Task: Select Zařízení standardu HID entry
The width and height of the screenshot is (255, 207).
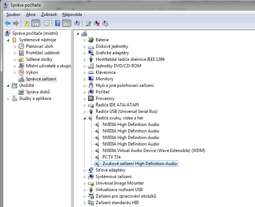Action: point(117,203)
